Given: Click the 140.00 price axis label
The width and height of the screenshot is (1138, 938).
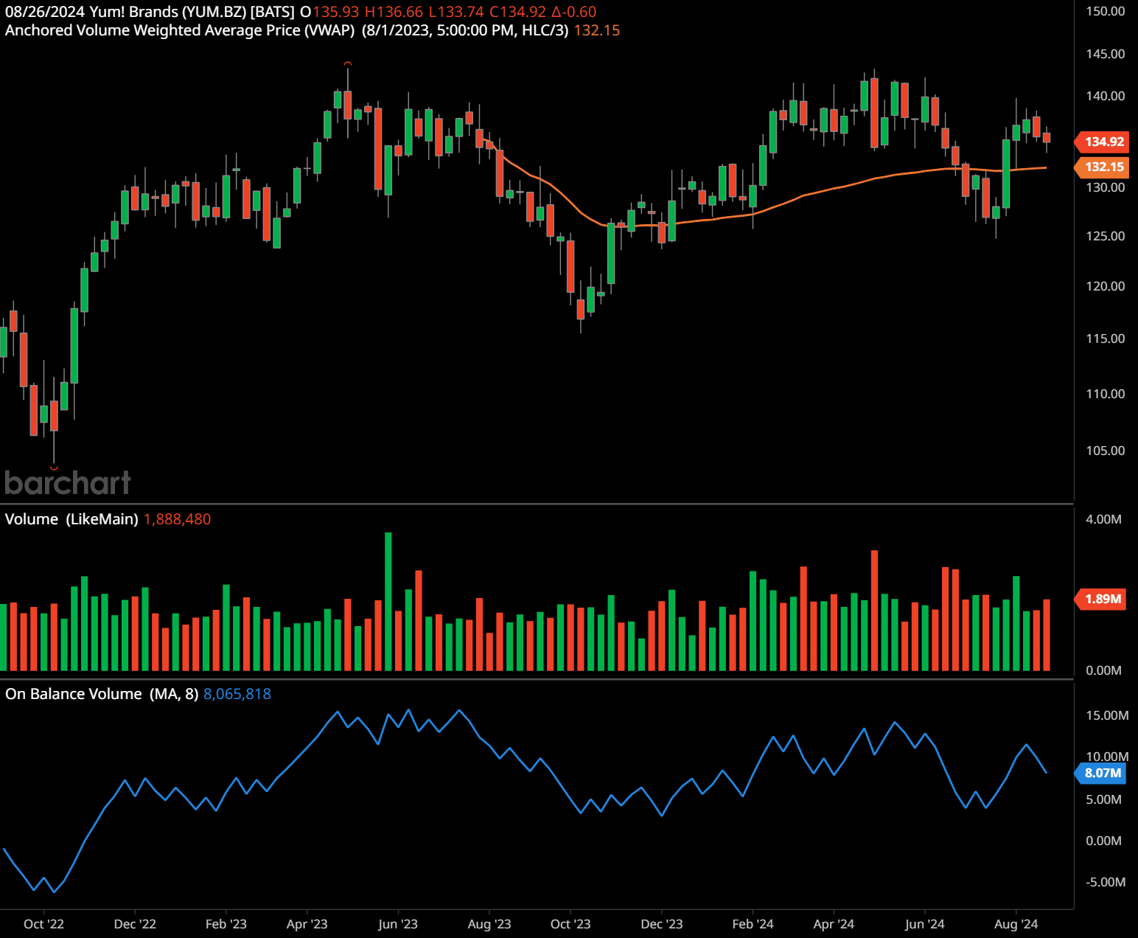Looking at the screenshot, I should point(1106,96).
